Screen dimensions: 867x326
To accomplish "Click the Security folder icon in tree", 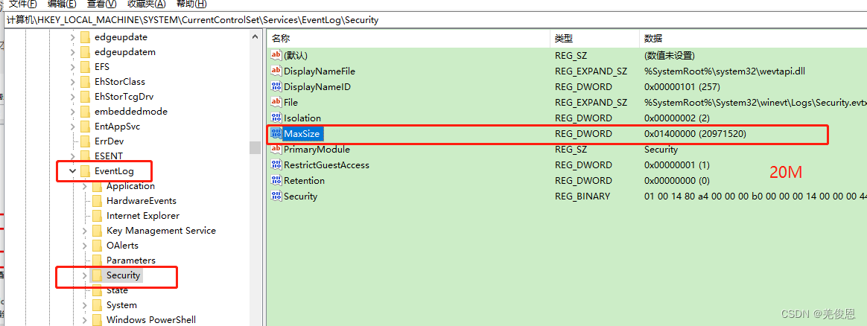I will point(97,275).
